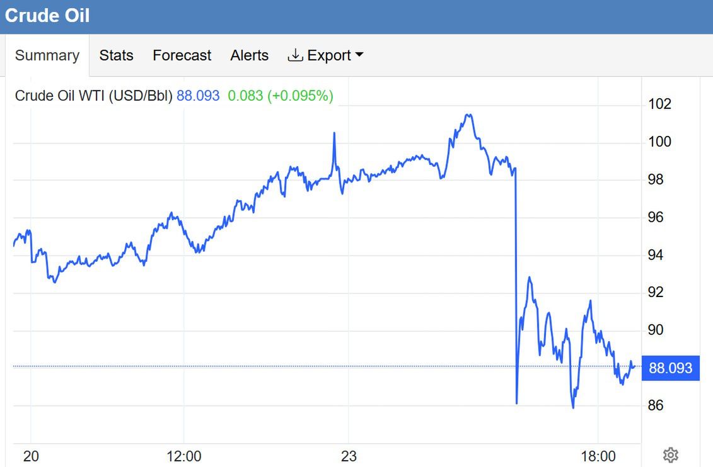Click the 102 label on price axis

pyautogui.click(x=661, y=104)
